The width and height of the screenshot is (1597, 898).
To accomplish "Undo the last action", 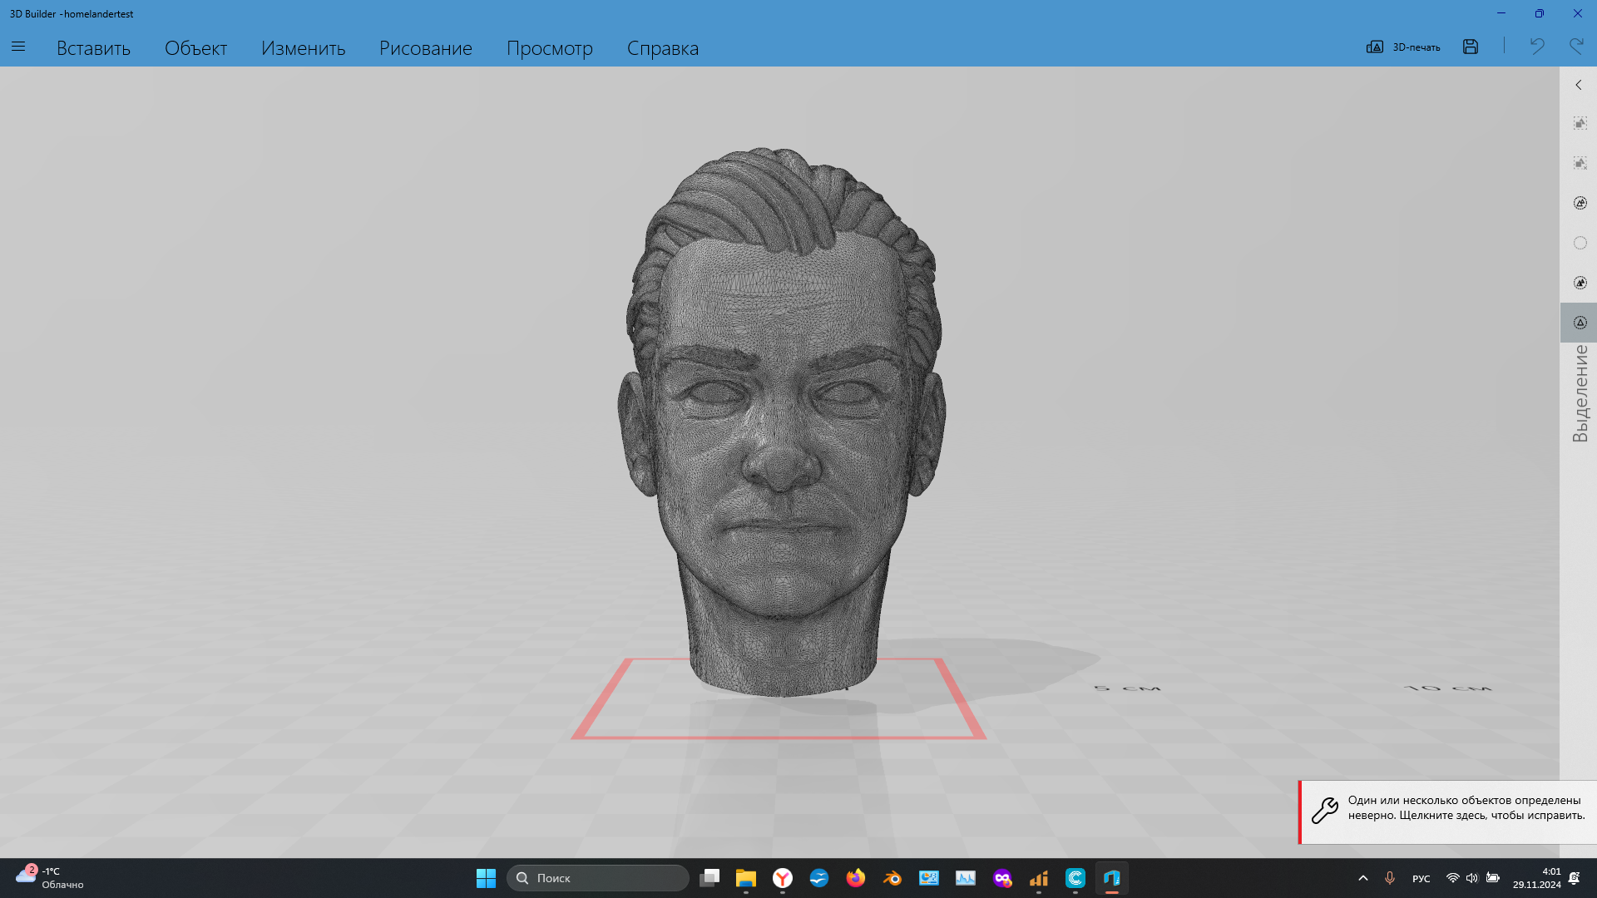I will coord(1536,47).
